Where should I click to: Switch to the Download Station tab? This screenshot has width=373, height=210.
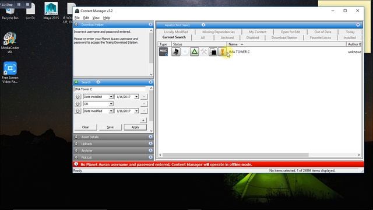pos(284,37)
